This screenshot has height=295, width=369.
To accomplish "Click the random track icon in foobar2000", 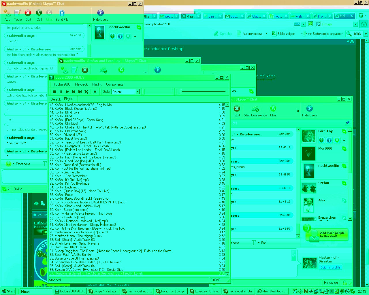I will click(86, 92).
